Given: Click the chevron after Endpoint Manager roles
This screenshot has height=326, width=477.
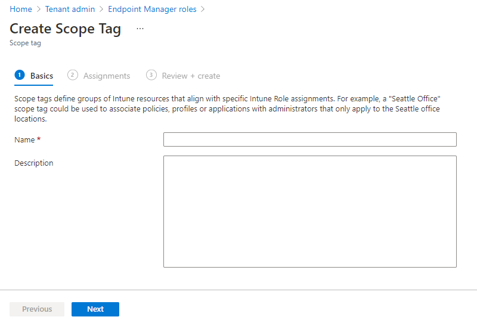Looking at the screenshot, I should (203, 9).
